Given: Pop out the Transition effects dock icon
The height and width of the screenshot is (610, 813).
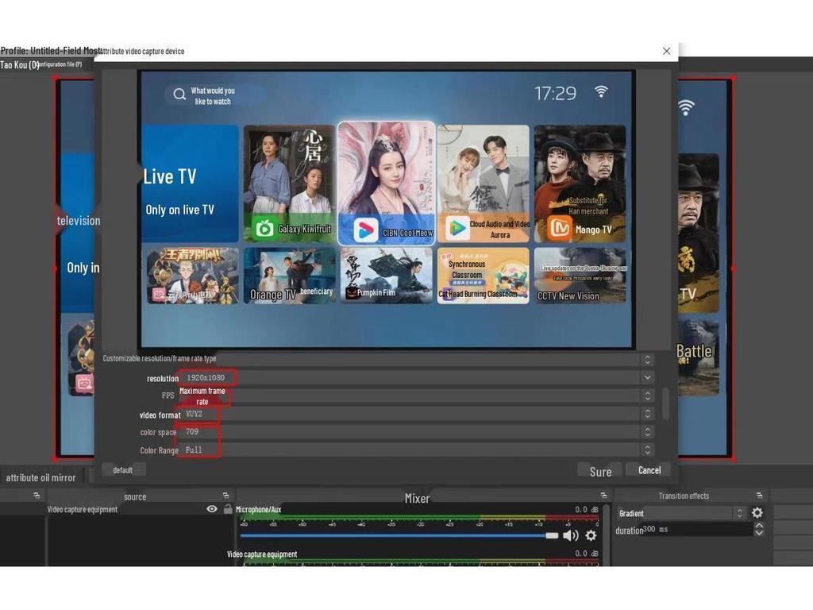Looking at the screenshot, I should [x=759, y=496].
